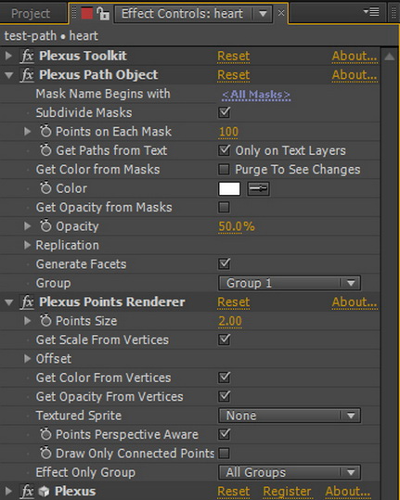Collapse the Plexus Path Object effect

click(x=9, y=75)
